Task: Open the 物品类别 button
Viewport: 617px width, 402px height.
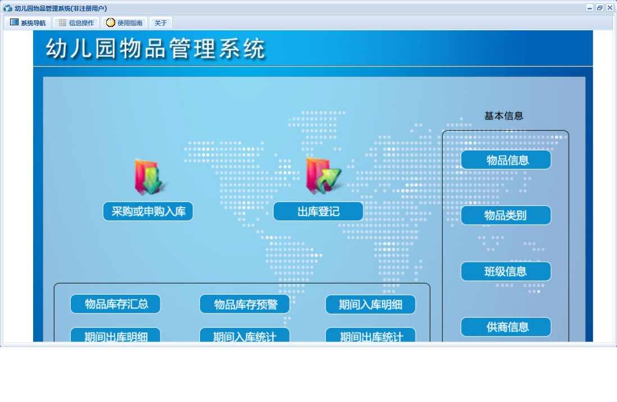Action: [x=506, y=216]
